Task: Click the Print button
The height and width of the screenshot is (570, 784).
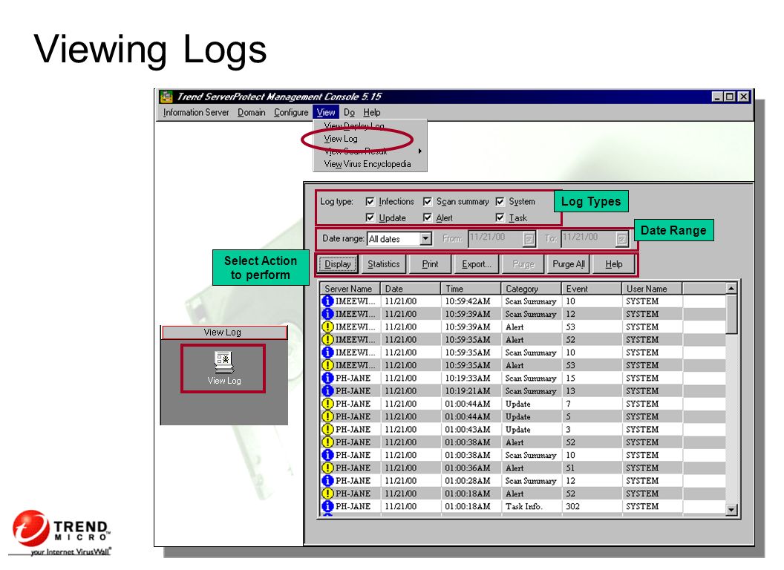Action: (430, 264)
